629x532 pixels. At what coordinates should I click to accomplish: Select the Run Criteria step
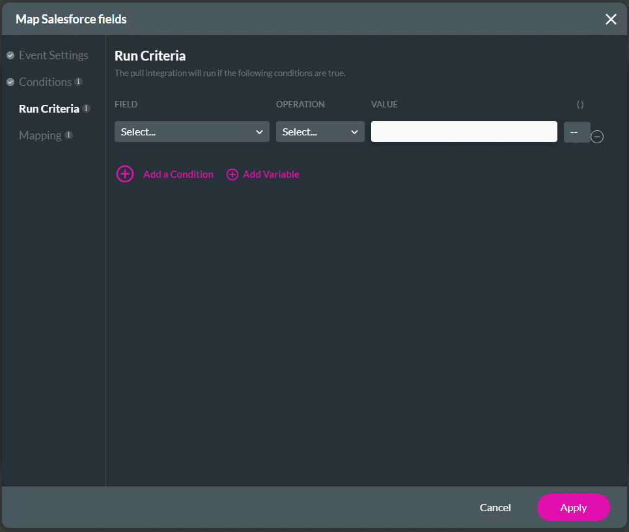coord(49,109)
